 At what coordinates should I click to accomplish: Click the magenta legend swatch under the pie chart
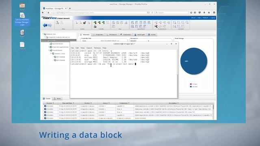(191, 84)
